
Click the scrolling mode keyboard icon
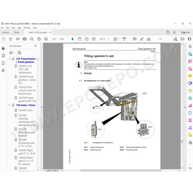click(124, 39)
